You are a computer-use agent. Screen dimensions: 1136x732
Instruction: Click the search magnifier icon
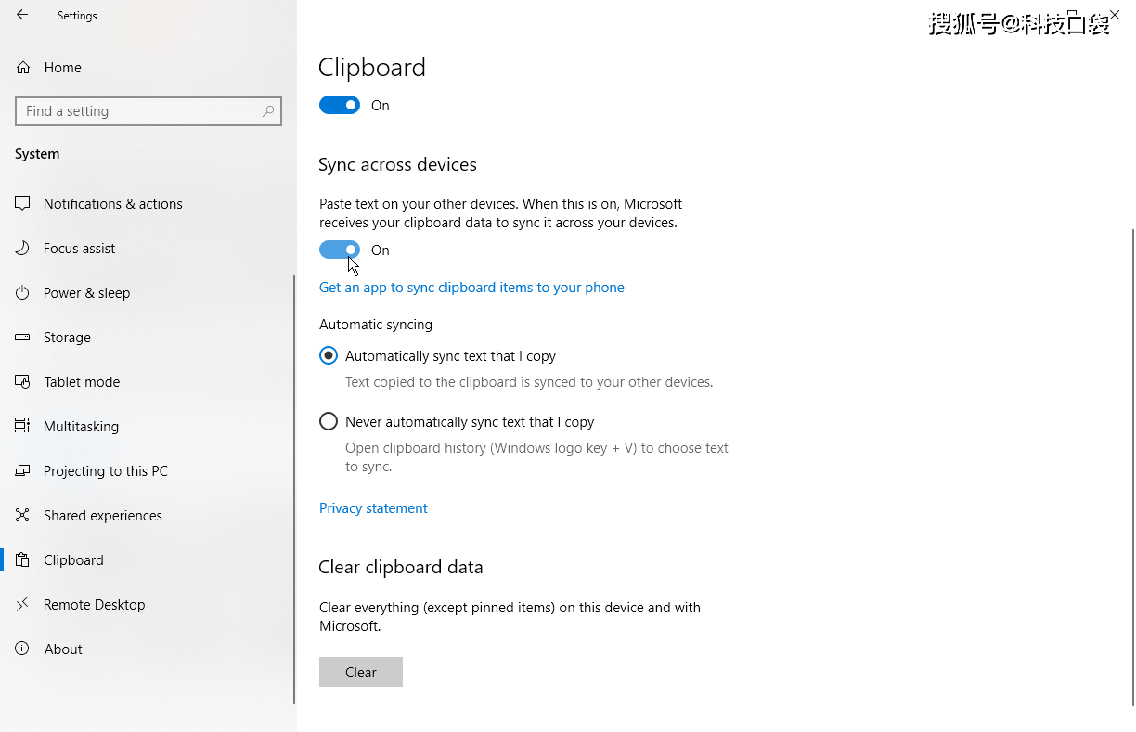(268, 111)
